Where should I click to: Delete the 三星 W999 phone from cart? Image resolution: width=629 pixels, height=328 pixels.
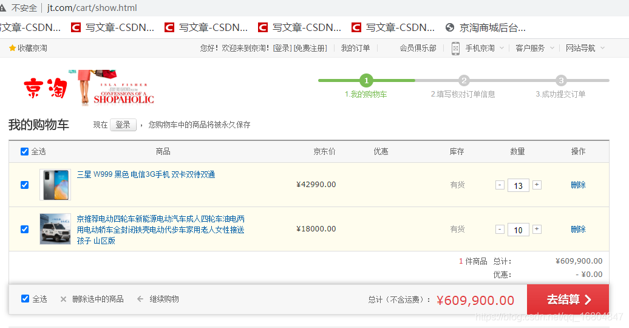click(578, 185)
